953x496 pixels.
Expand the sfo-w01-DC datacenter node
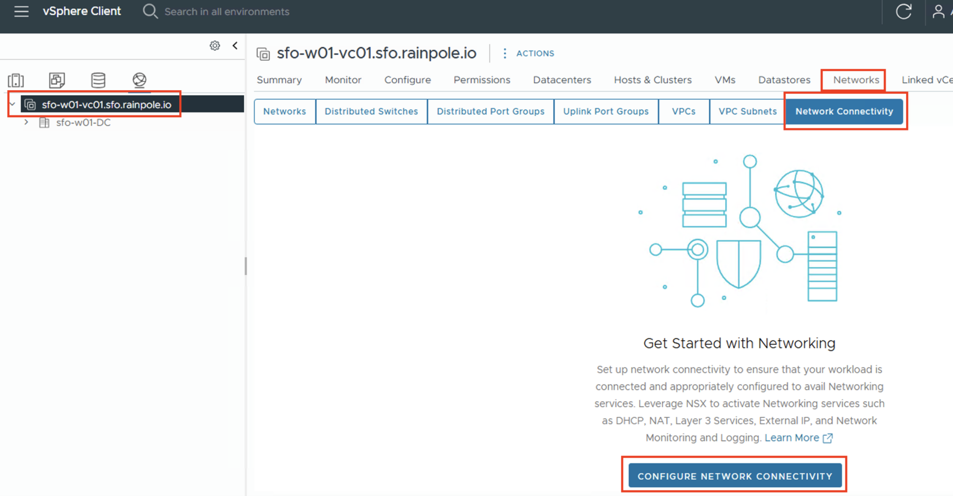pos(27,122)
